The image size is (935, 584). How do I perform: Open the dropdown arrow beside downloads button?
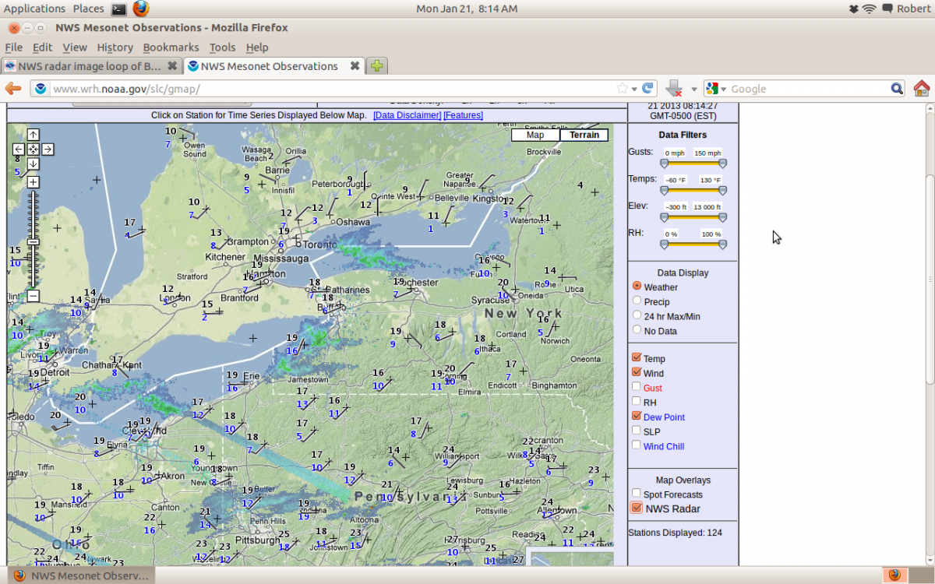pyautogui.click(x=693, y=90)
